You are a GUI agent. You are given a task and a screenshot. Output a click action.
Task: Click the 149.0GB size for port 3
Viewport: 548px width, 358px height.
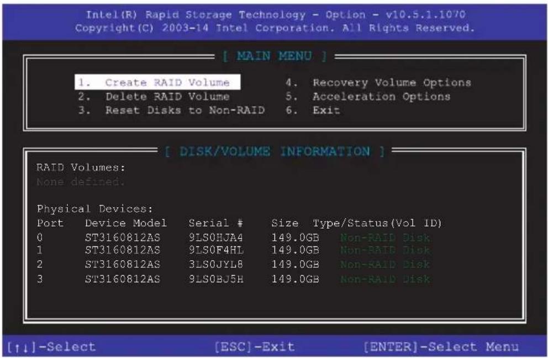296,279
